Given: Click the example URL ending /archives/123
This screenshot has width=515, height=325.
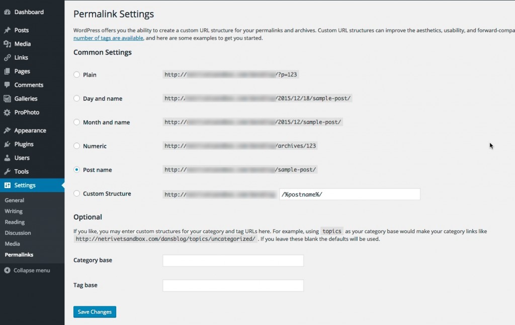Looking at the screenshot, I should [240, 146].
